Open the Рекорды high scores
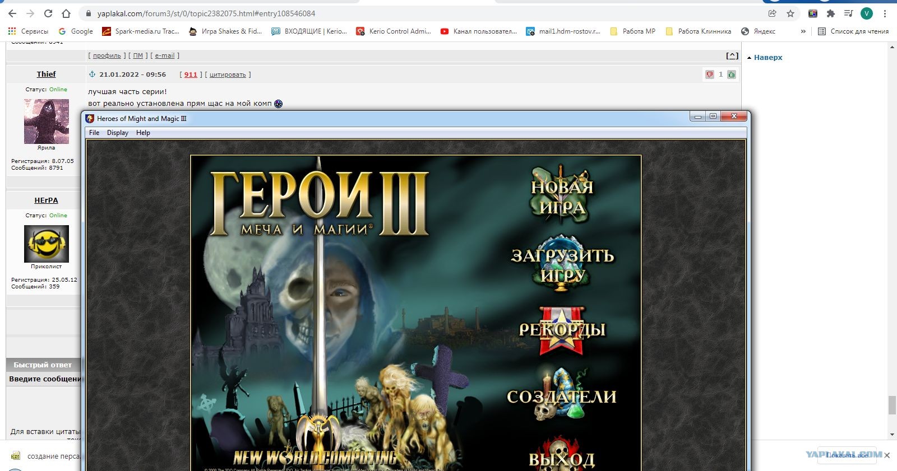Viewport: 897px width, 471px height. pyautogui.click(x=562, y=330)
